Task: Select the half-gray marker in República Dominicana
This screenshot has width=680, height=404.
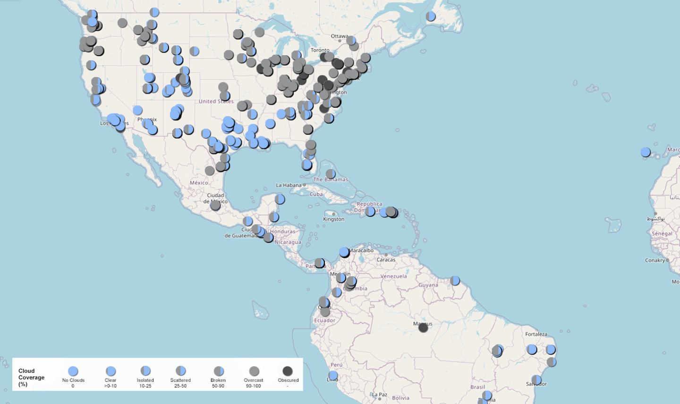Action: click(370, 211)
